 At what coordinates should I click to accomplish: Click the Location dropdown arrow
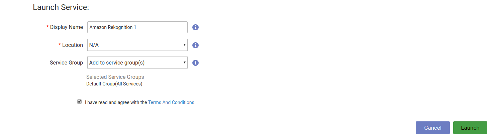[184, 45]
